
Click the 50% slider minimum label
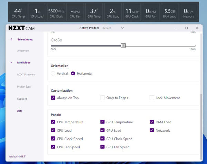point(53,49)
